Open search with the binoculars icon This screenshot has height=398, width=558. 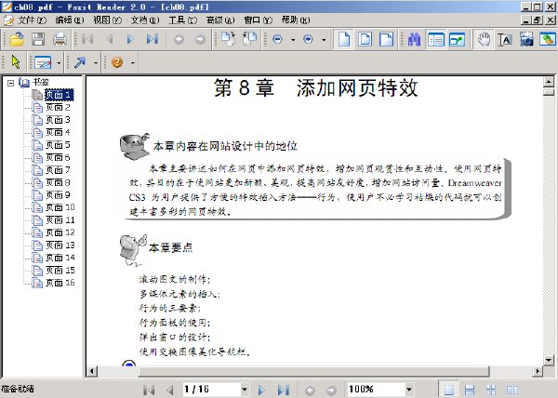click(414, 39)
